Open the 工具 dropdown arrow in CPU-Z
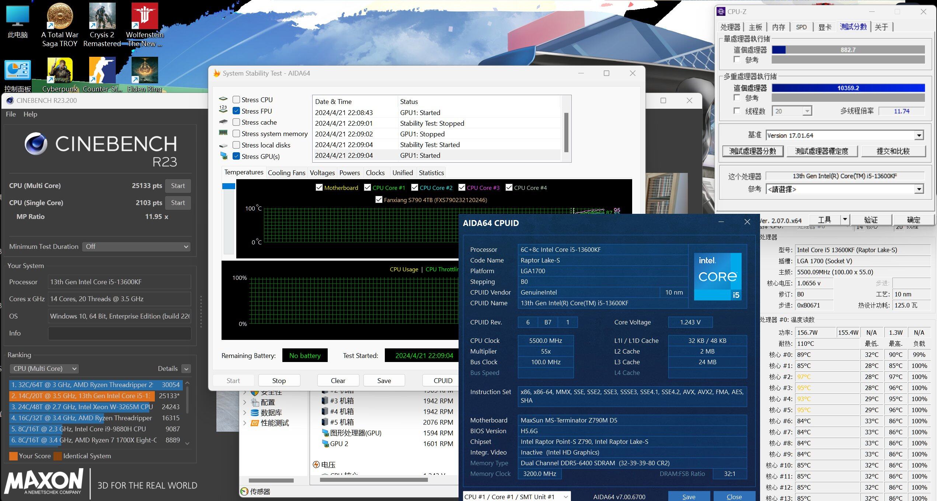Screen dimensions: 937x501 [x=845, y=220]
